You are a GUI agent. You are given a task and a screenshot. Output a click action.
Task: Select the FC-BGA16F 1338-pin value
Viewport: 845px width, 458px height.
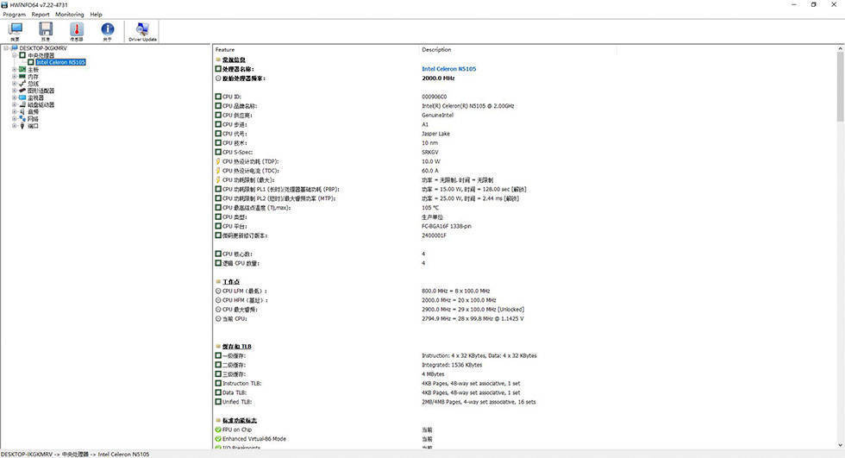click(447, 226)
